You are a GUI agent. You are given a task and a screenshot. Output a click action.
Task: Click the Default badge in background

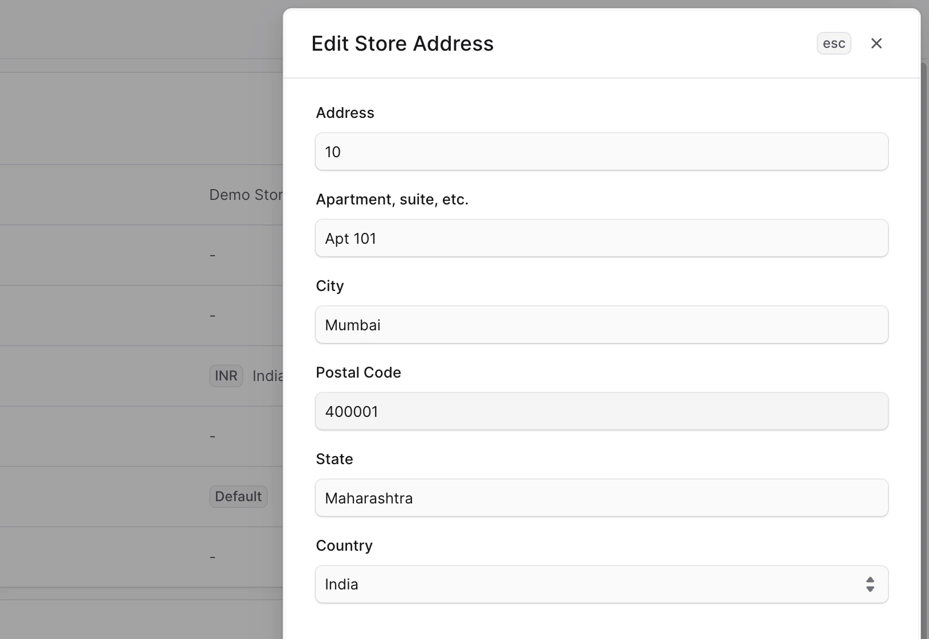[x=238, y=497]
